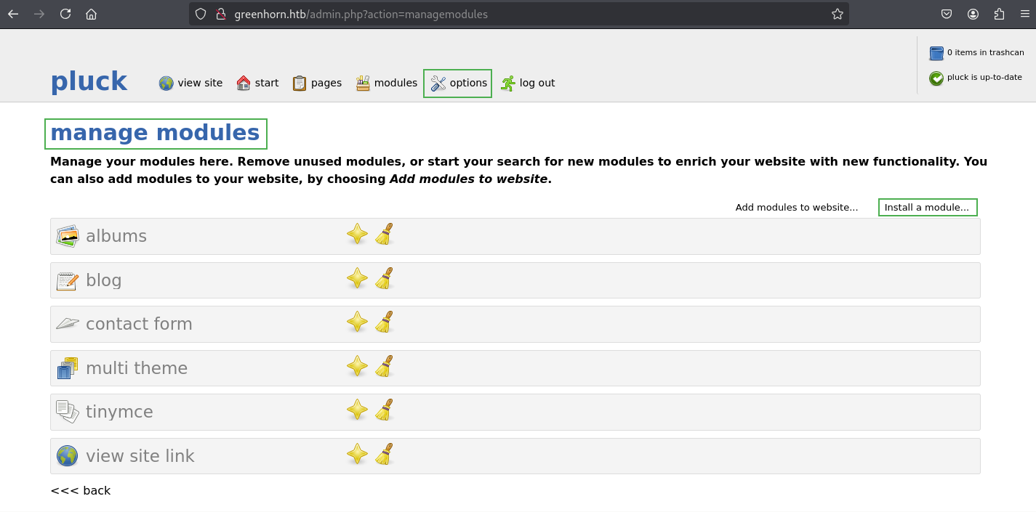
Task: Open view site in navigation
Action: point(191,83)
